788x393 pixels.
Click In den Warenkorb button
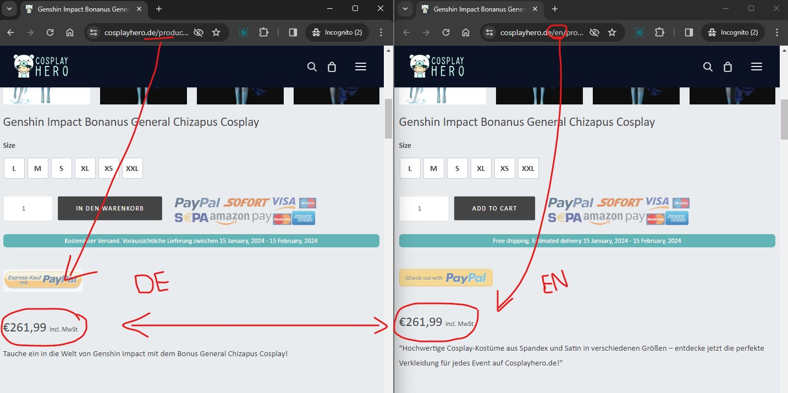[x=110, y=208]
